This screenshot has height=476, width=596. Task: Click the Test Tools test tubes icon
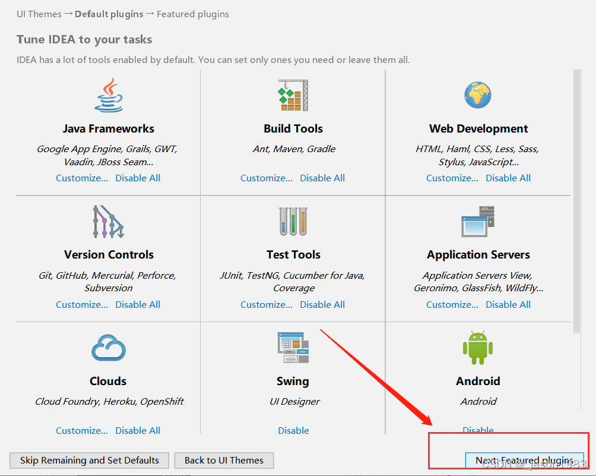(293, 222)
